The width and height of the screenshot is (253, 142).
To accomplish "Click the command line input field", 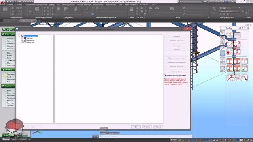I will [145, 136].
